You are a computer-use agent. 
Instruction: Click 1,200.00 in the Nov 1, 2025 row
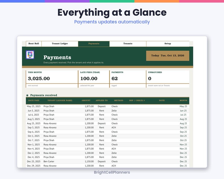(89, 144)
